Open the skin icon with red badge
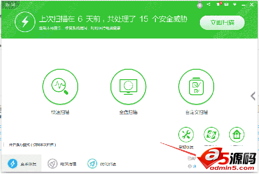The height and width of the screenshot is (174, 259). pyautogui.click(x=219, y=4)
